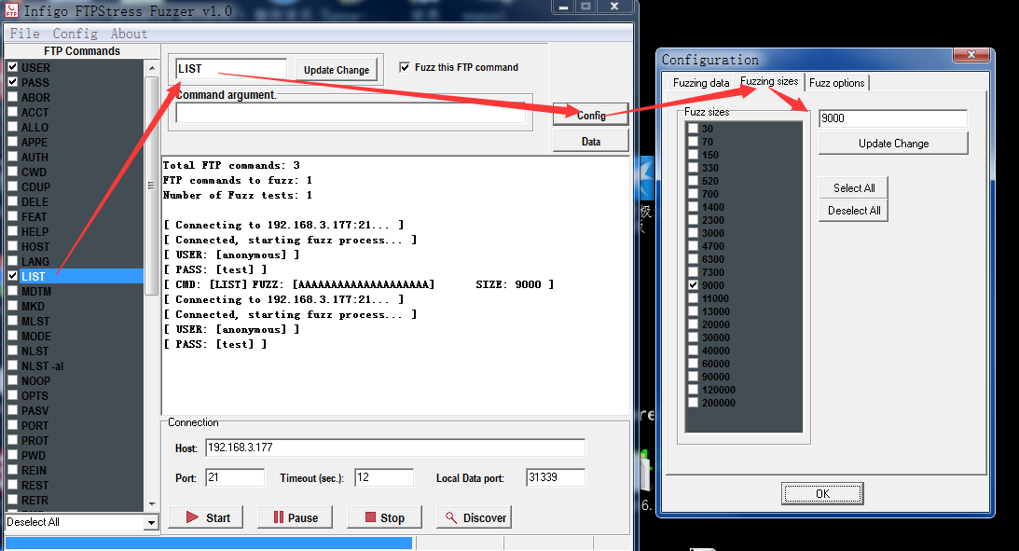Click the Infigo FTPStress Fuzzer title bar icon
The image size is (1019, 551).
pos(11,10)
